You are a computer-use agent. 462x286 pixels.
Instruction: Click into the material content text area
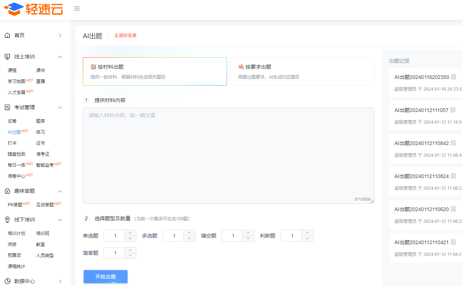(228, 156)
